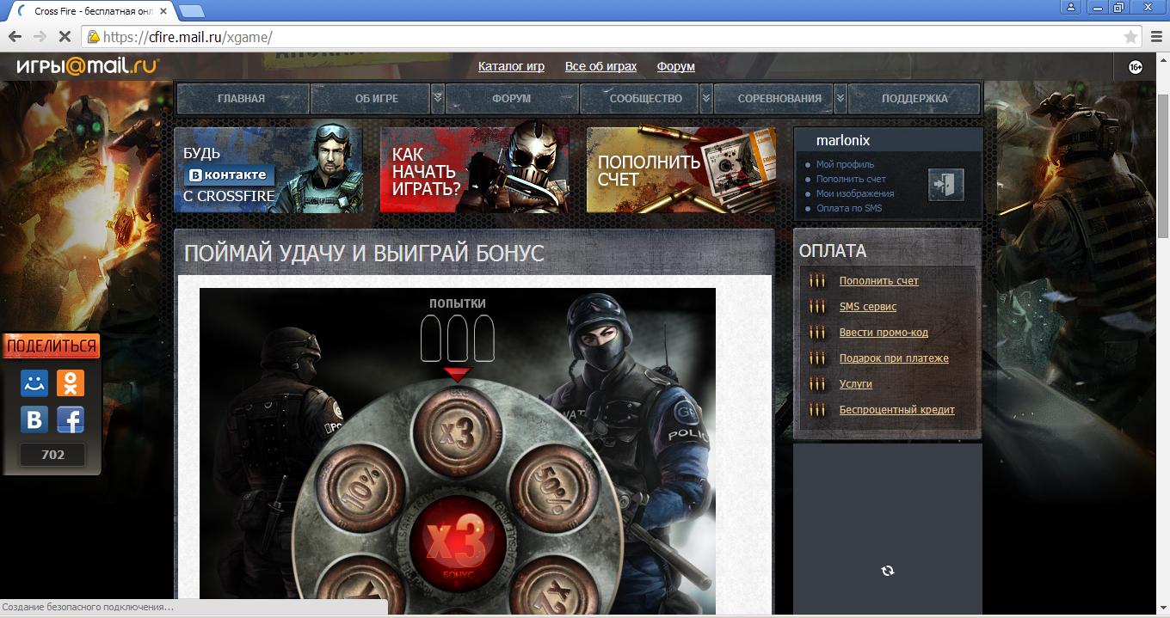Open the Услуги link

click(x=856, y=384)
